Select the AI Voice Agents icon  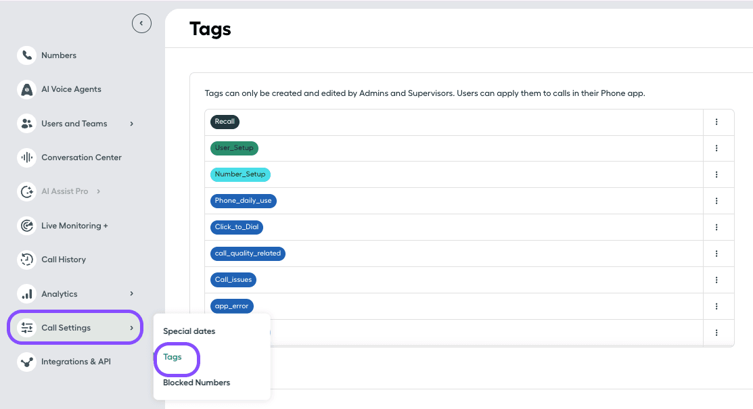click(x=26, y=89)
